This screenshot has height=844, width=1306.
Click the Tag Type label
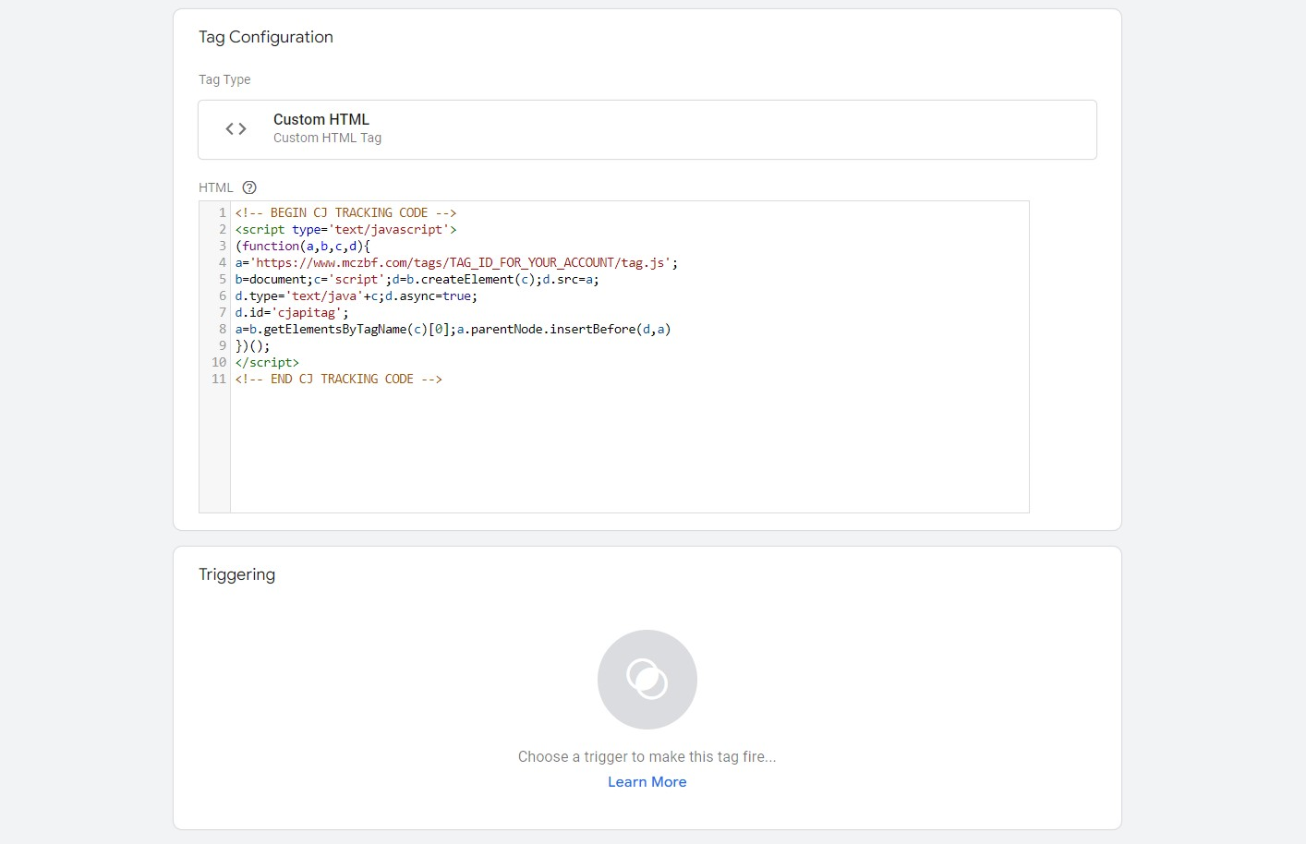point(224,79)
